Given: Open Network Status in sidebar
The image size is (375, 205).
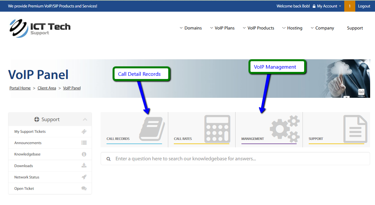Looking at the screenshot, I should tap(50, 177).
